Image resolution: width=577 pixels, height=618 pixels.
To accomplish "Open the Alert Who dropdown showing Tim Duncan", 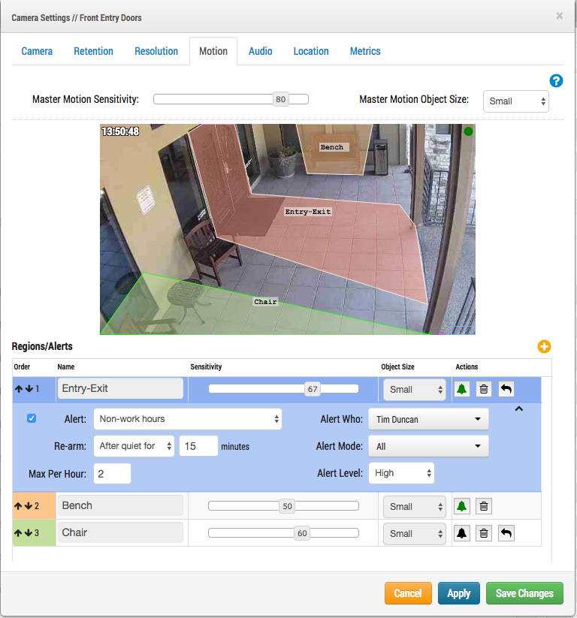I will coord(428,419).
